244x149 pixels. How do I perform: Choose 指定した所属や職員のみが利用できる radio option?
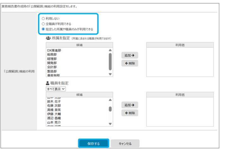[43, 29]
